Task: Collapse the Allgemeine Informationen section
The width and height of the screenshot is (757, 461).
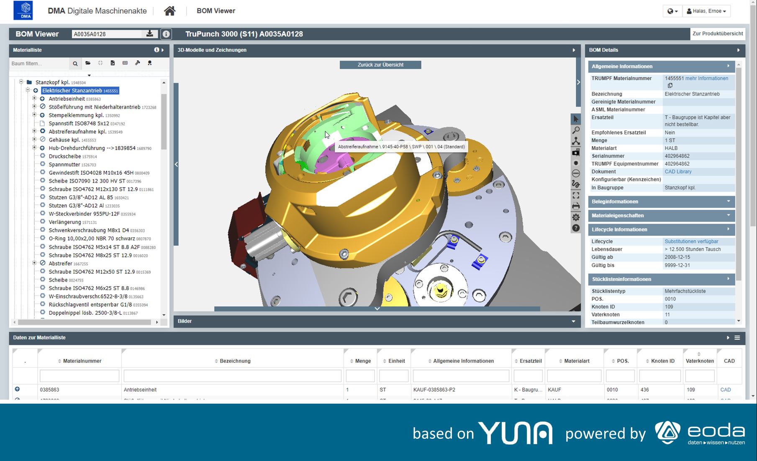Action: (x=728, y=66)
